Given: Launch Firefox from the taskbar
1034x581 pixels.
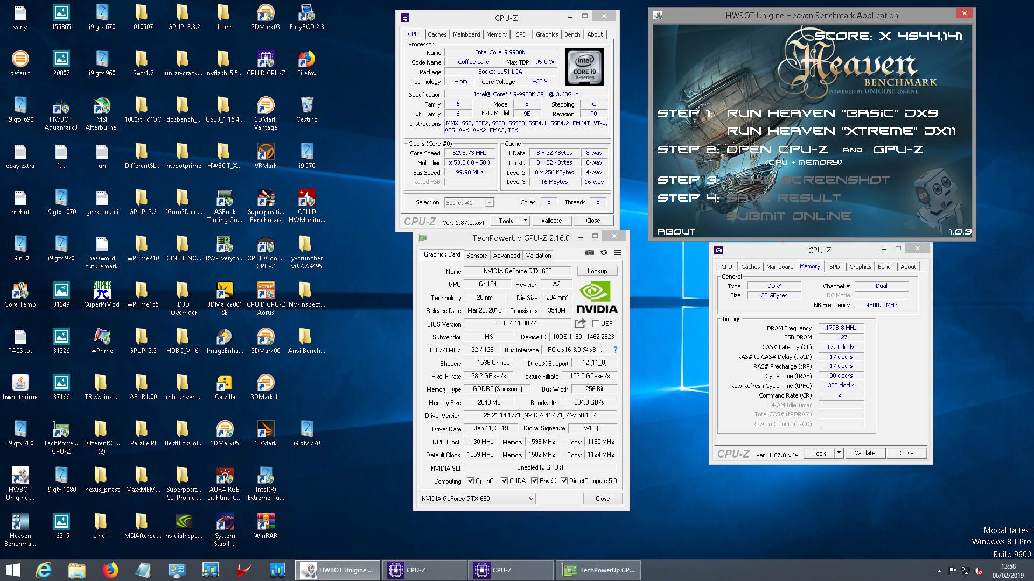Looking at the screenshot, I should (x=110, y=570).
